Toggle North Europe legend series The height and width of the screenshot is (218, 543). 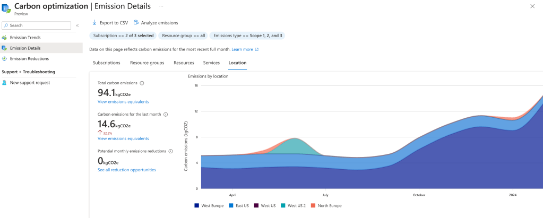326,205
